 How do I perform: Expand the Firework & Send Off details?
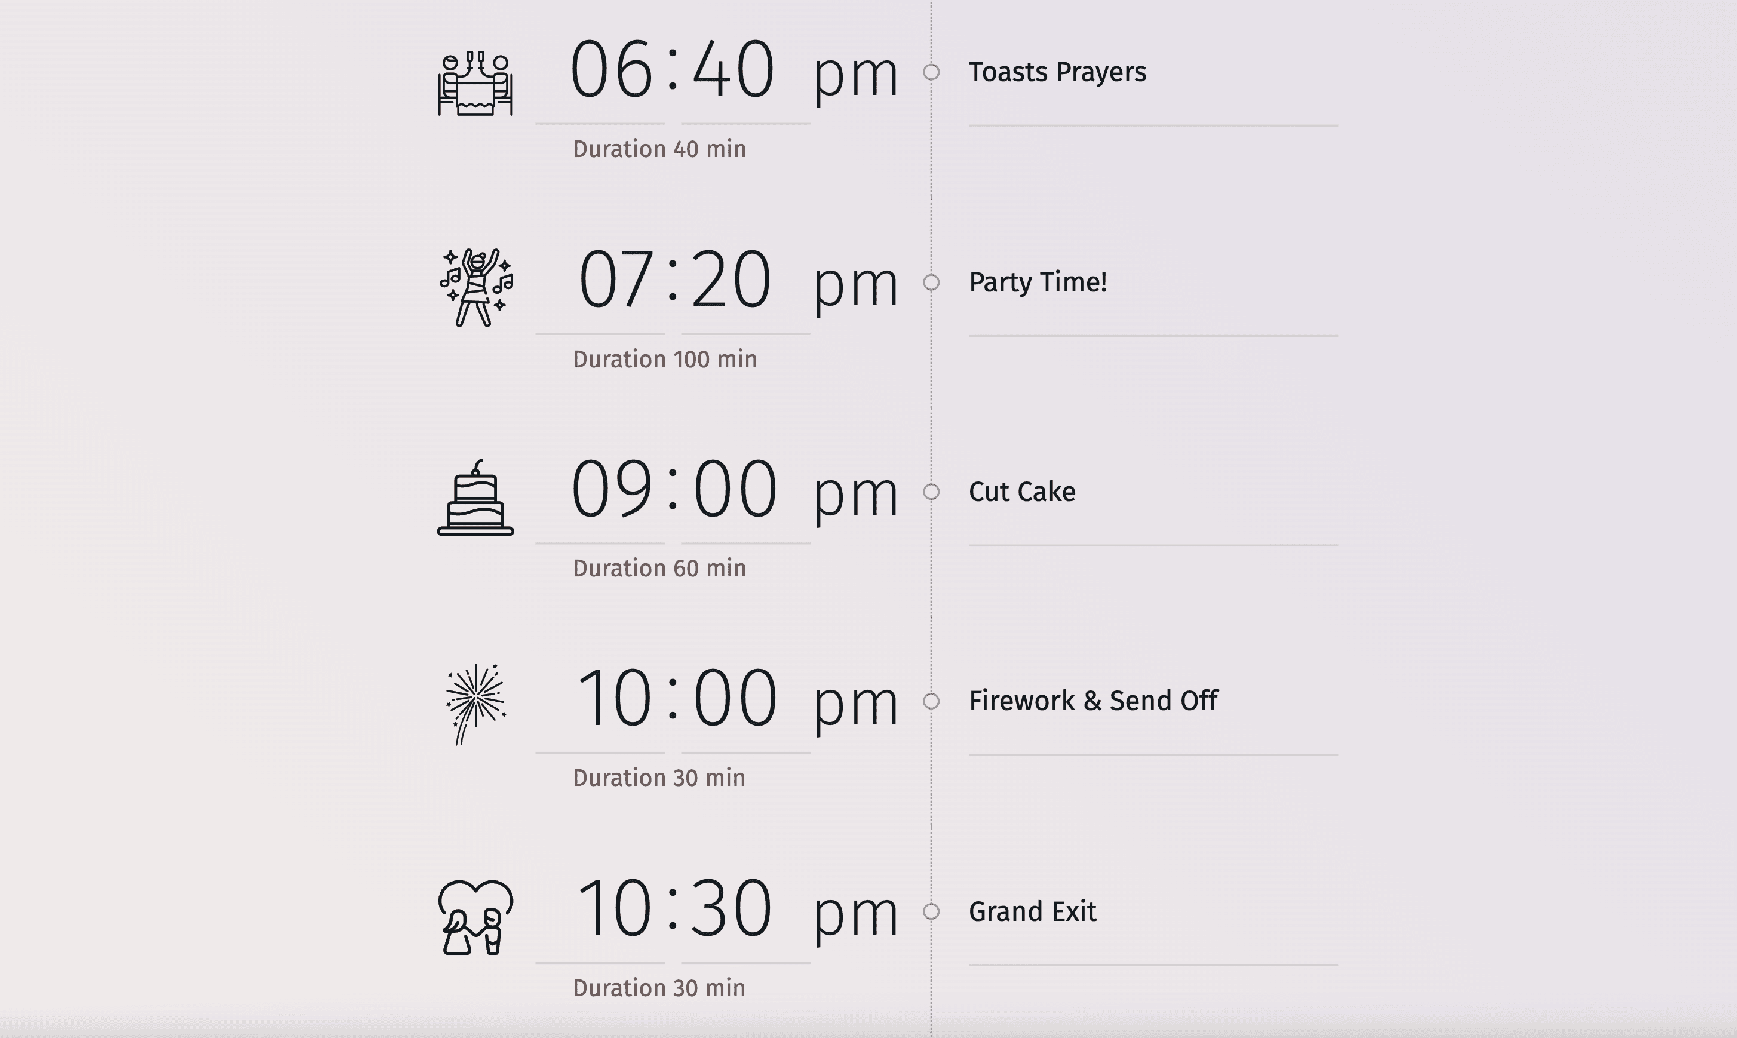1092,701
